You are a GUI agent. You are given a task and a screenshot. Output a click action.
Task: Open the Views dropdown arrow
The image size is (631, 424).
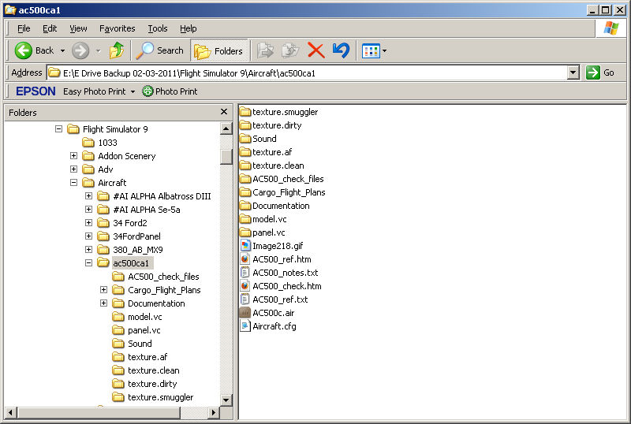[384, 51]
